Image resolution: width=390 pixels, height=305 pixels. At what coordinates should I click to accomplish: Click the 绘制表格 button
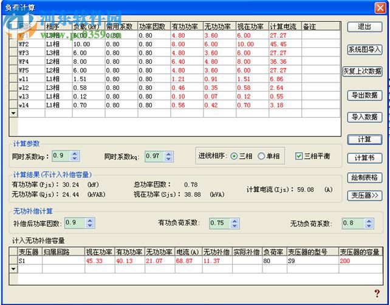pyautogui.click(x=364, y=178)
